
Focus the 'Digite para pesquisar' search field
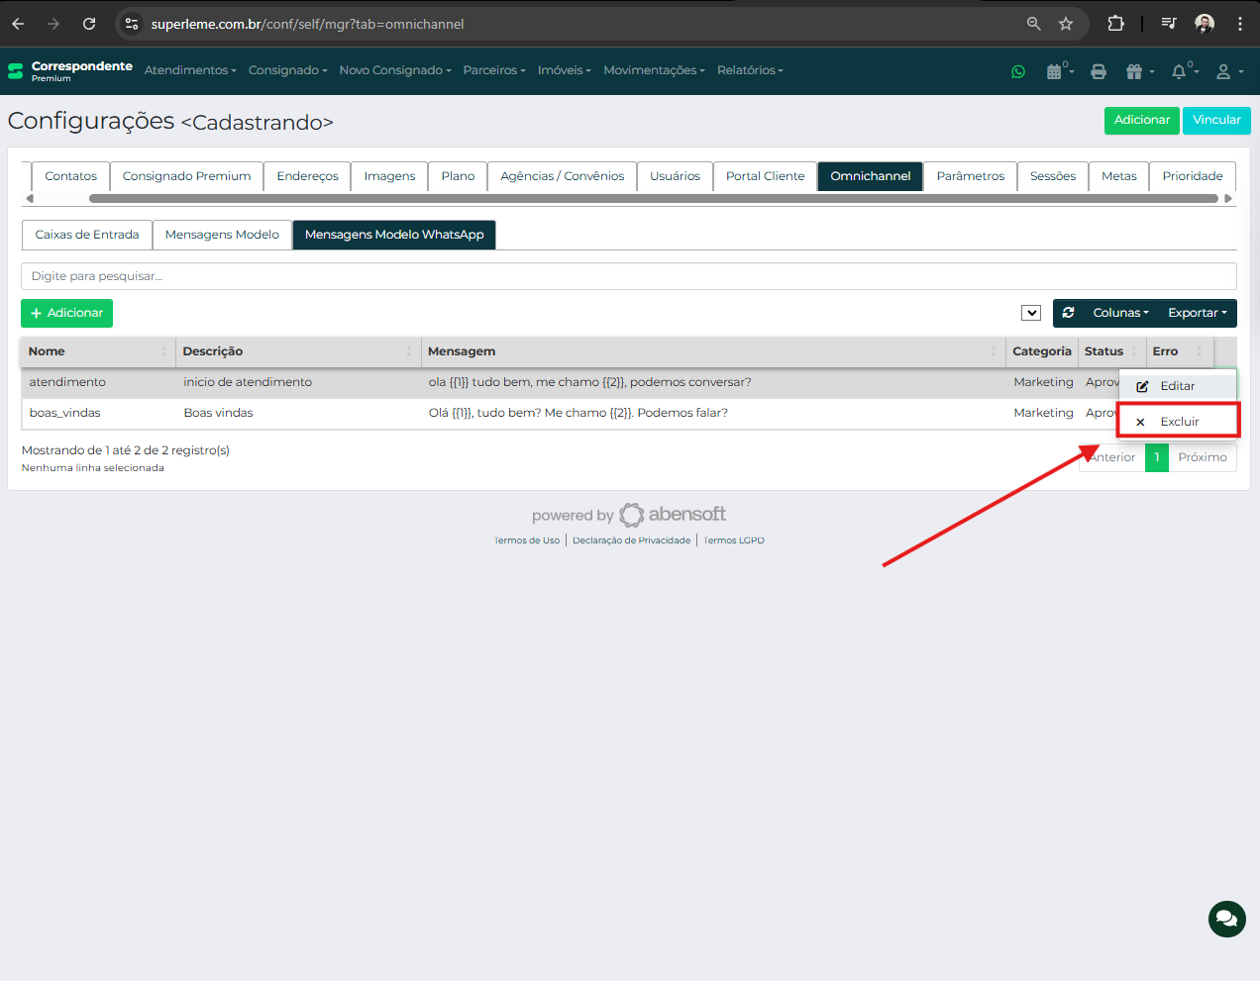pos(628,276)
